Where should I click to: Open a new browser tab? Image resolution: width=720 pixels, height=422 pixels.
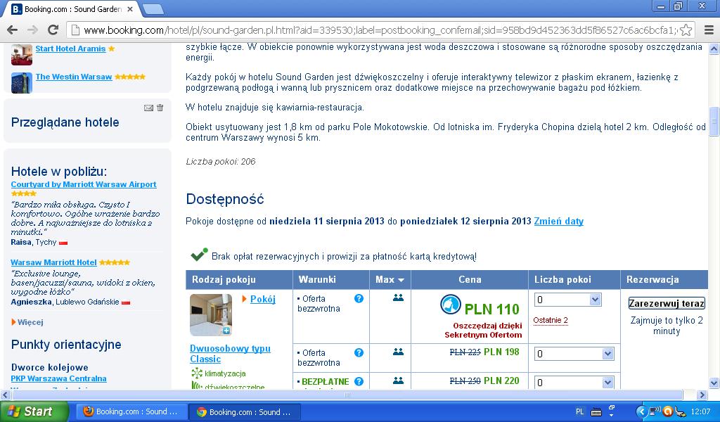153,9
